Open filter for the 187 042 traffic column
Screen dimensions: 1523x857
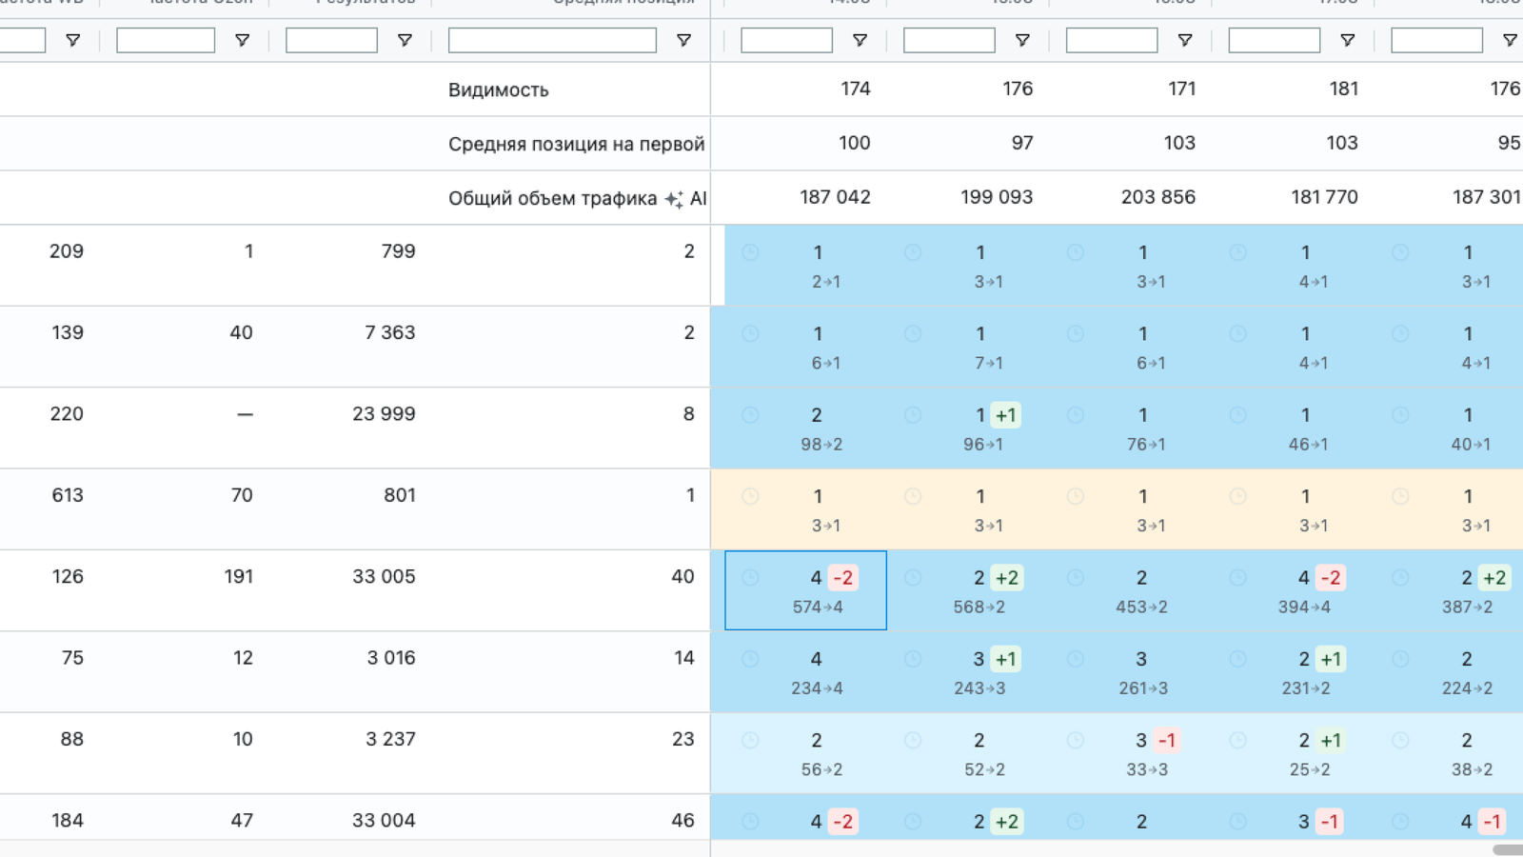860,40
